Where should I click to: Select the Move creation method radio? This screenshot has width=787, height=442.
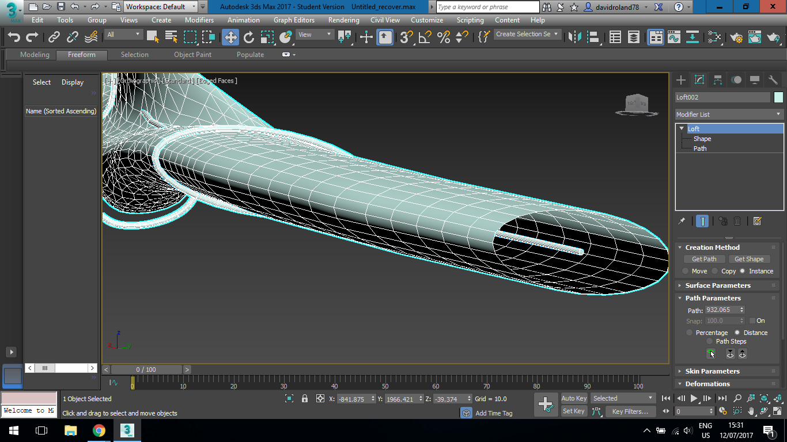(686, 271)
